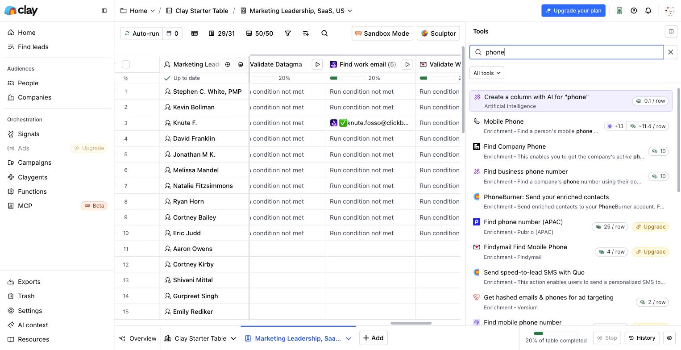Tick the select-all rows checkbox

pos(126,64)
